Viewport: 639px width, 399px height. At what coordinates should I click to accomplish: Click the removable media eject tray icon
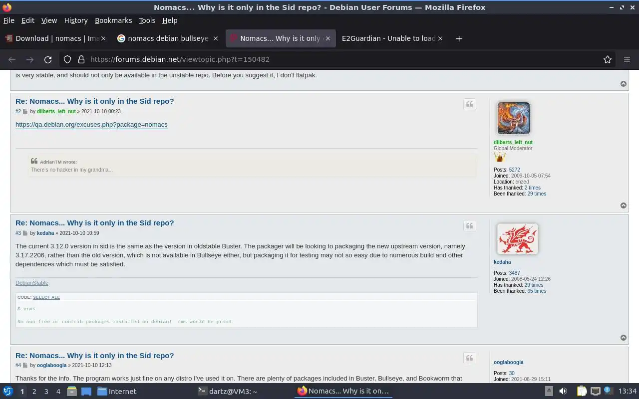[549, 391]
